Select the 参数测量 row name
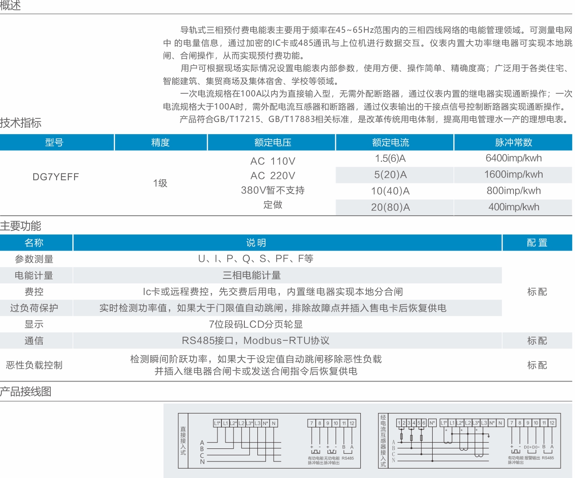575x478 pixels. (34, 259)
